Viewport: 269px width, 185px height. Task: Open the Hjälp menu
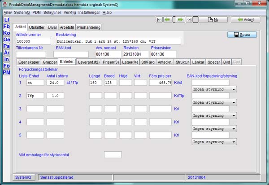(x=107, y=13)
